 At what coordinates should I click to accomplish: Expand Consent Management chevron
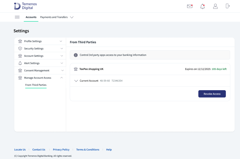coord(62,71)
